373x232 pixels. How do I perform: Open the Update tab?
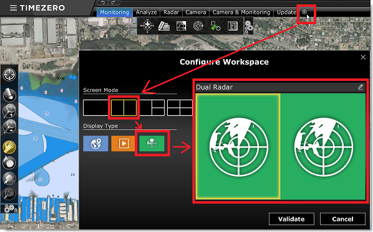coord(286,12)
